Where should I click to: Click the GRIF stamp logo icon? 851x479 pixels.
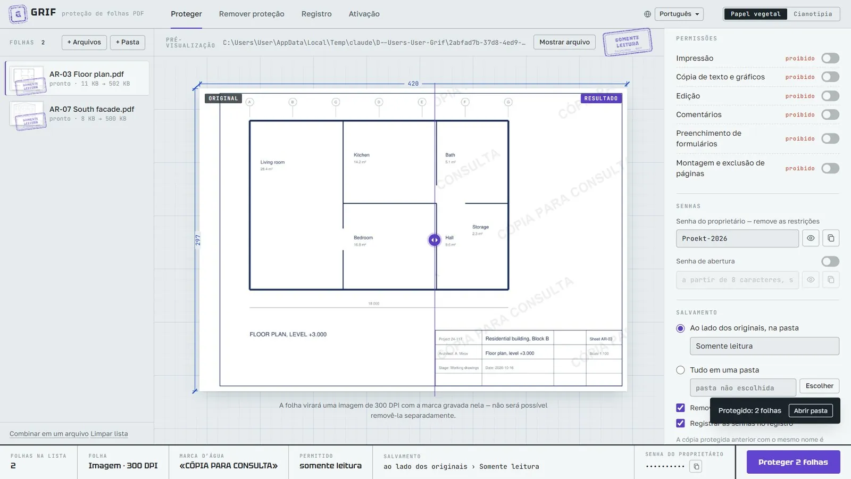[18, 14]
